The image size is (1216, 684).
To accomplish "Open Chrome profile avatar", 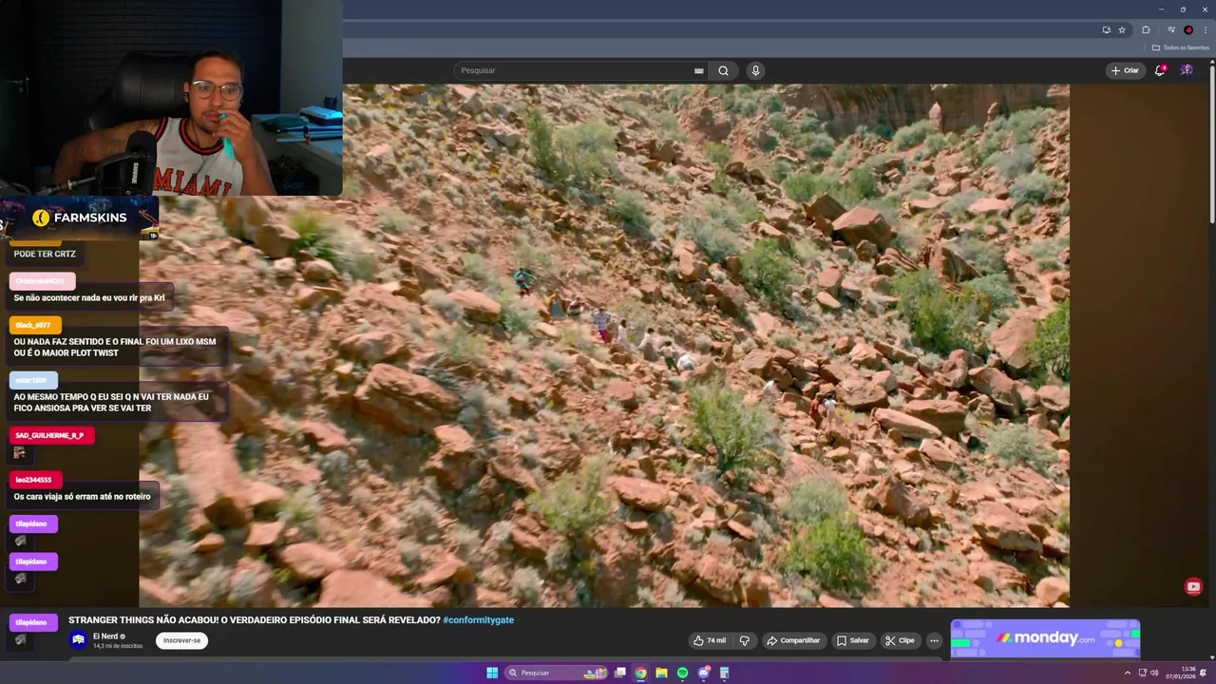I will coord(1188,29).
